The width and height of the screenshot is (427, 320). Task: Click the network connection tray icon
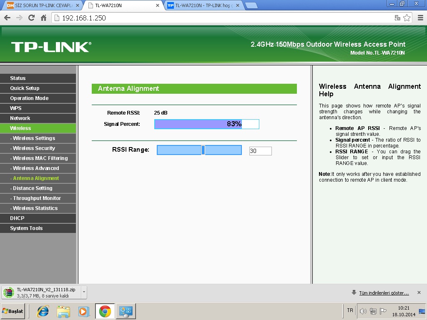(373, 311)
